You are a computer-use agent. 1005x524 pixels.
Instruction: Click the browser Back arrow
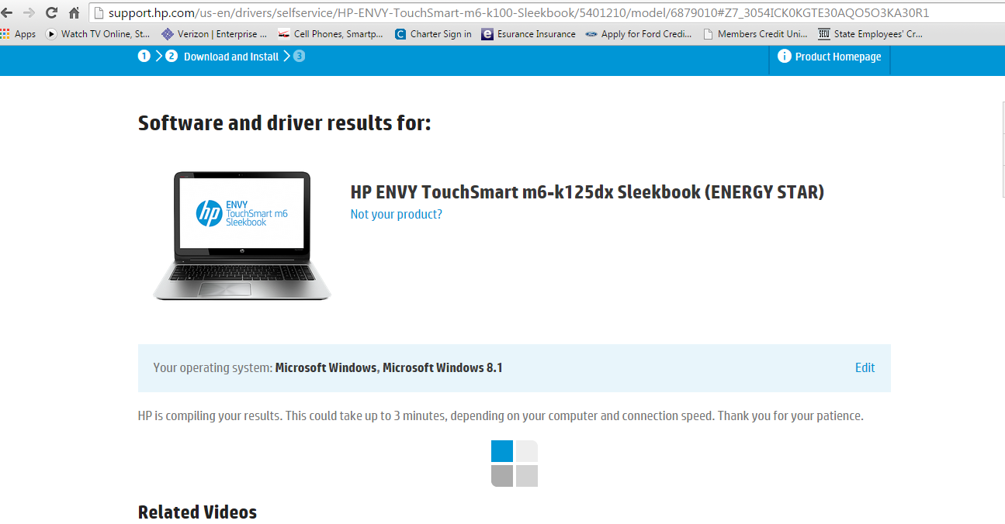(x=8, y=12)
